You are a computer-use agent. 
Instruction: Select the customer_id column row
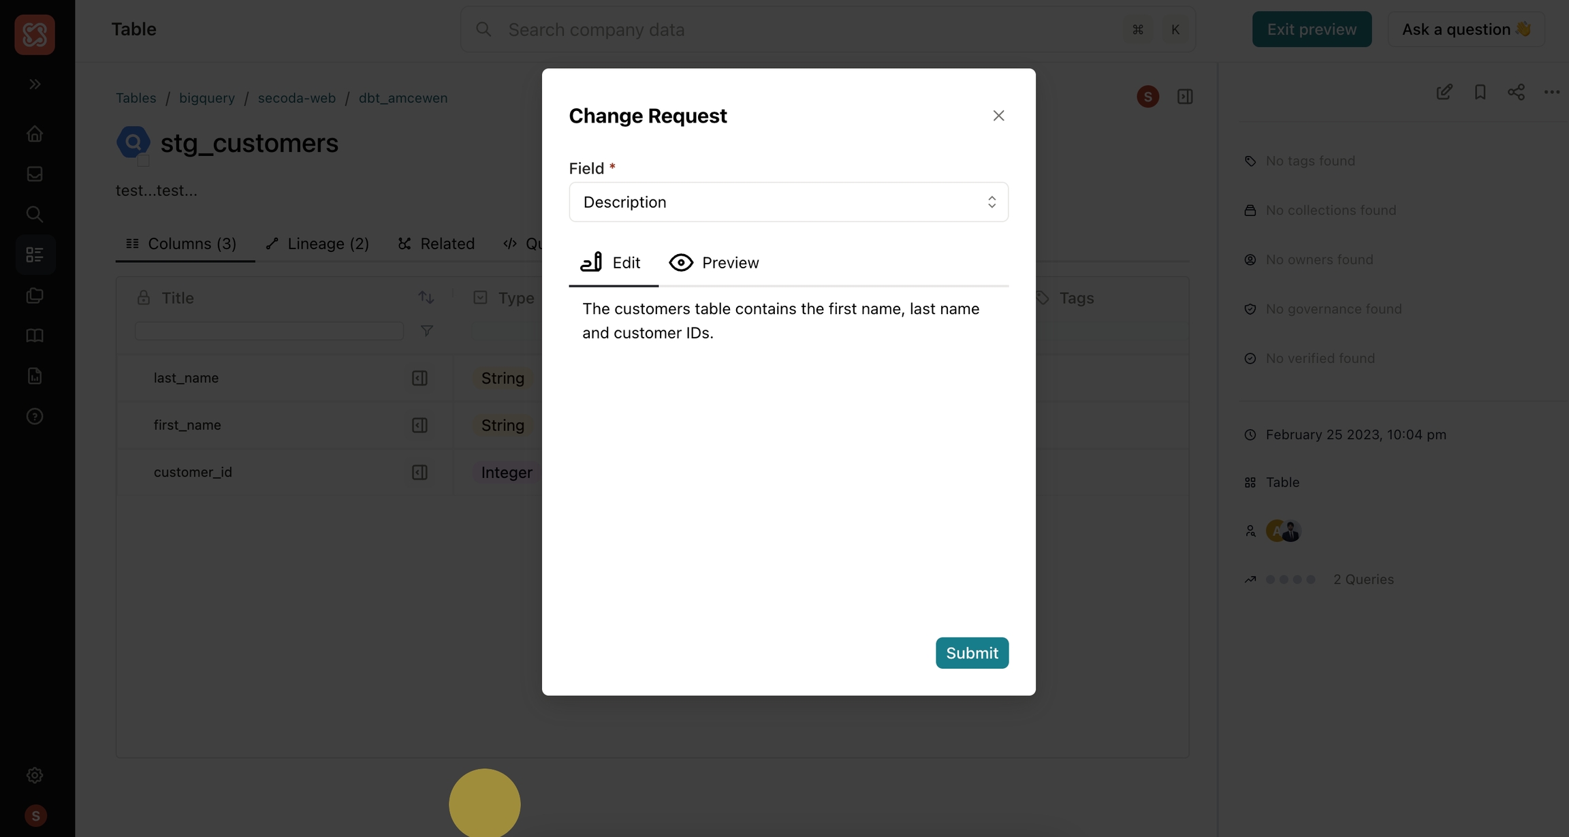(193, 472)
